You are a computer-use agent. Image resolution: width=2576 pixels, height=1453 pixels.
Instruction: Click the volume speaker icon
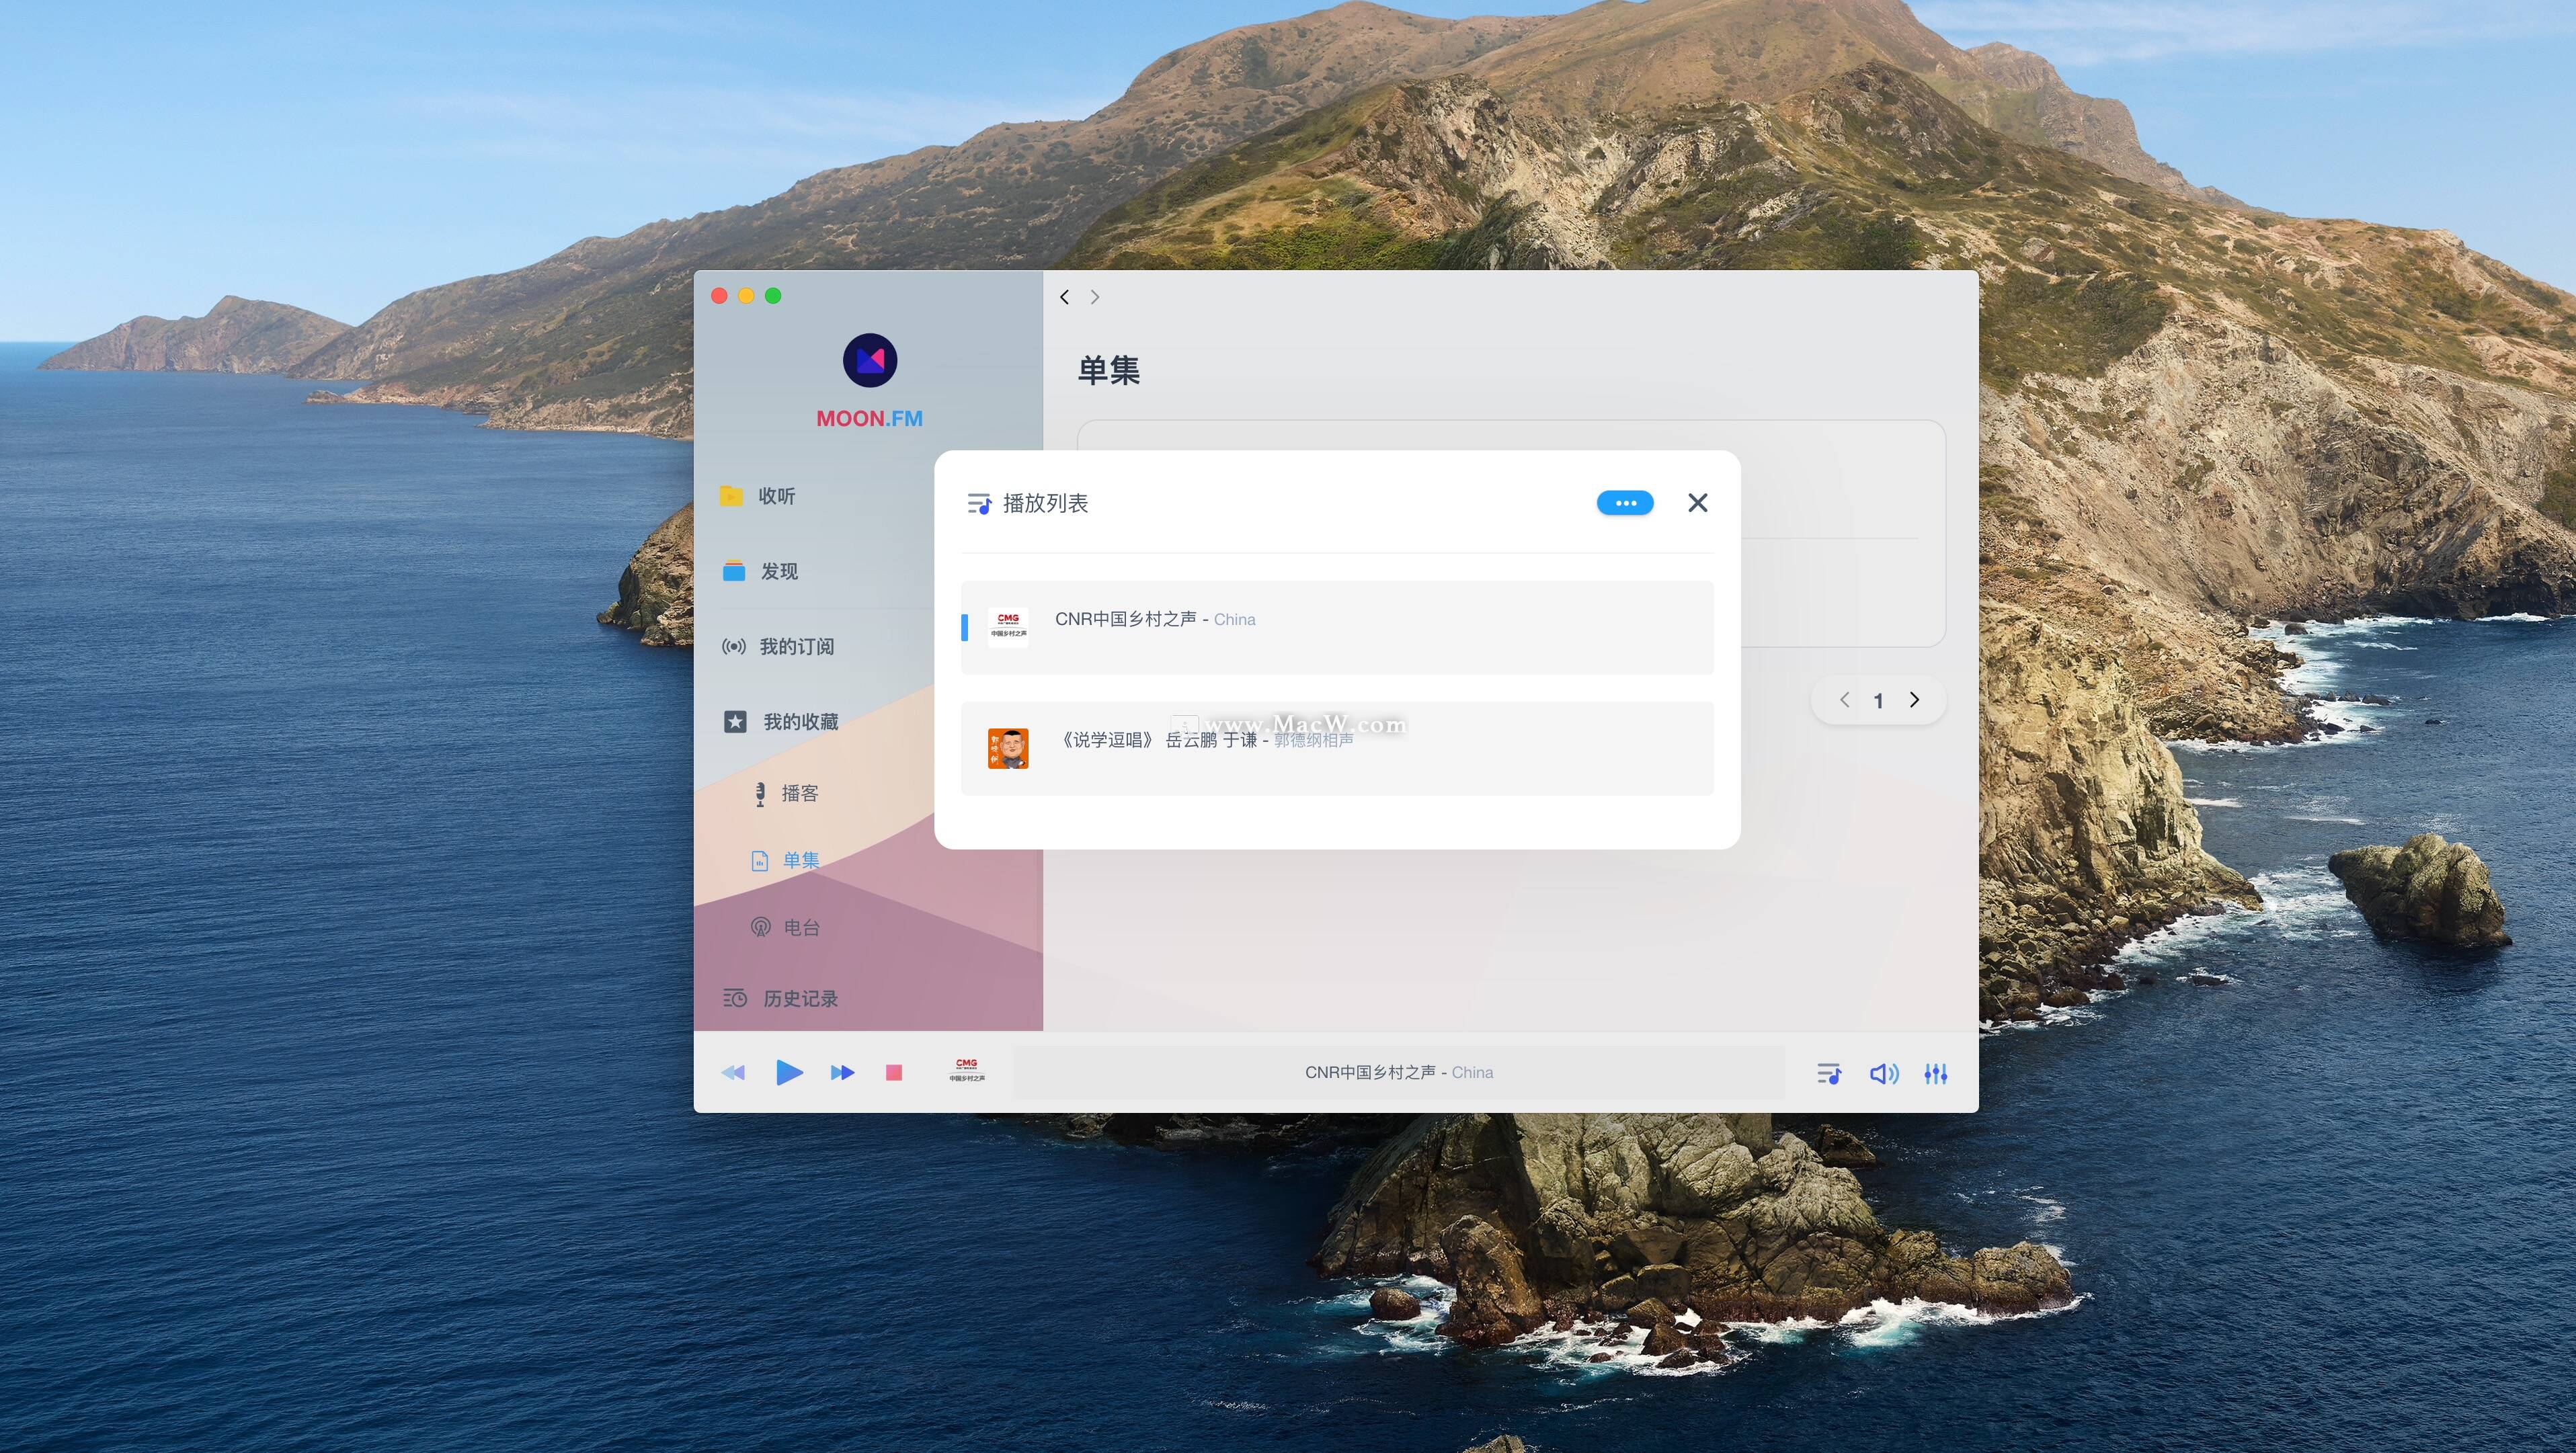1884,1074
